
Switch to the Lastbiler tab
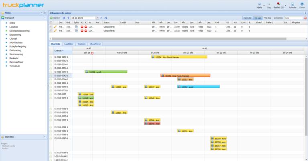(69, 43)
